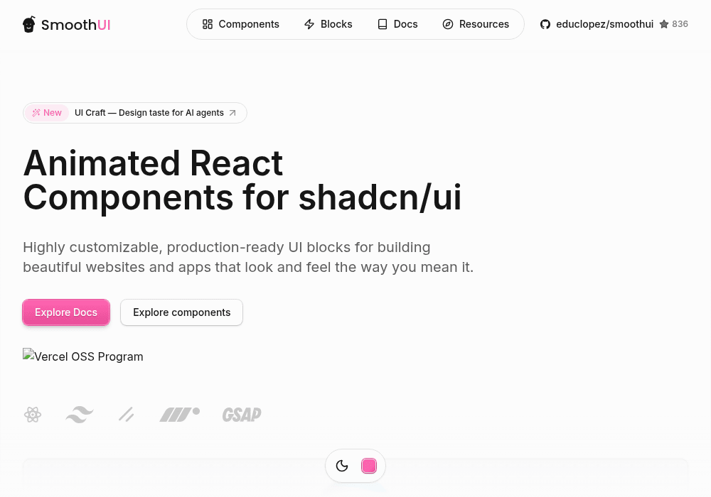711x497 pixels.
Task: Click the Explore Docs button
Action: pos(66,312)
